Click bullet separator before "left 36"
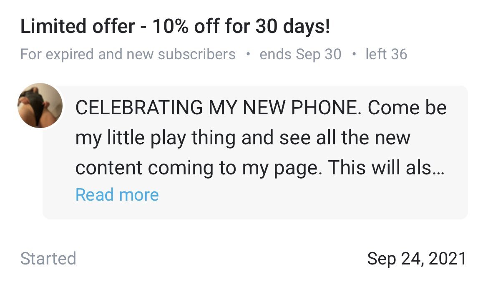Image resolution: width=488 pixels, height=282 pixels. pyautogui.click(x=354, y=54)
